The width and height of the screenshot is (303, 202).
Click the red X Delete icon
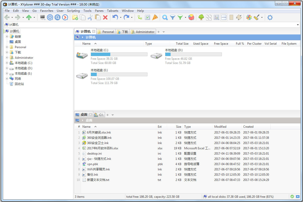pyautogui.click(x=105, y=17)
